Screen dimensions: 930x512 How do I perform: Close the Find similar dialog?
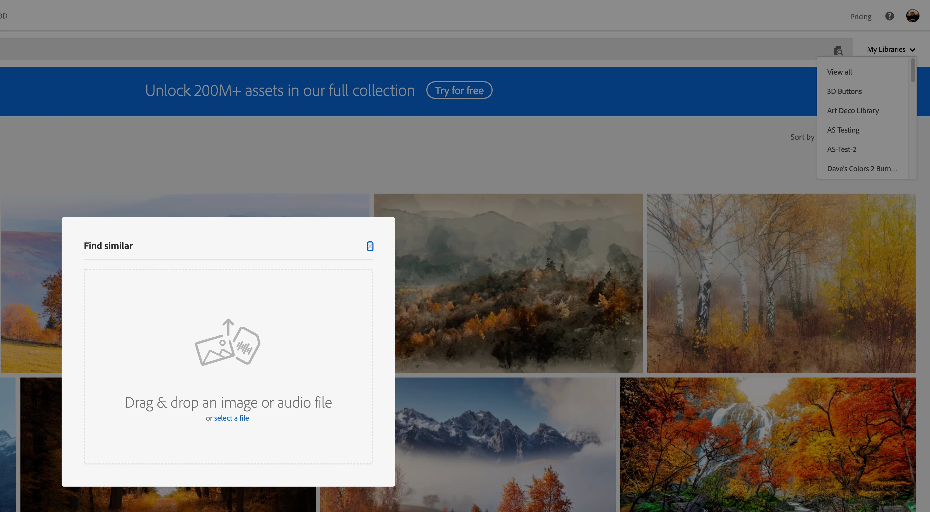pos(370,246)
